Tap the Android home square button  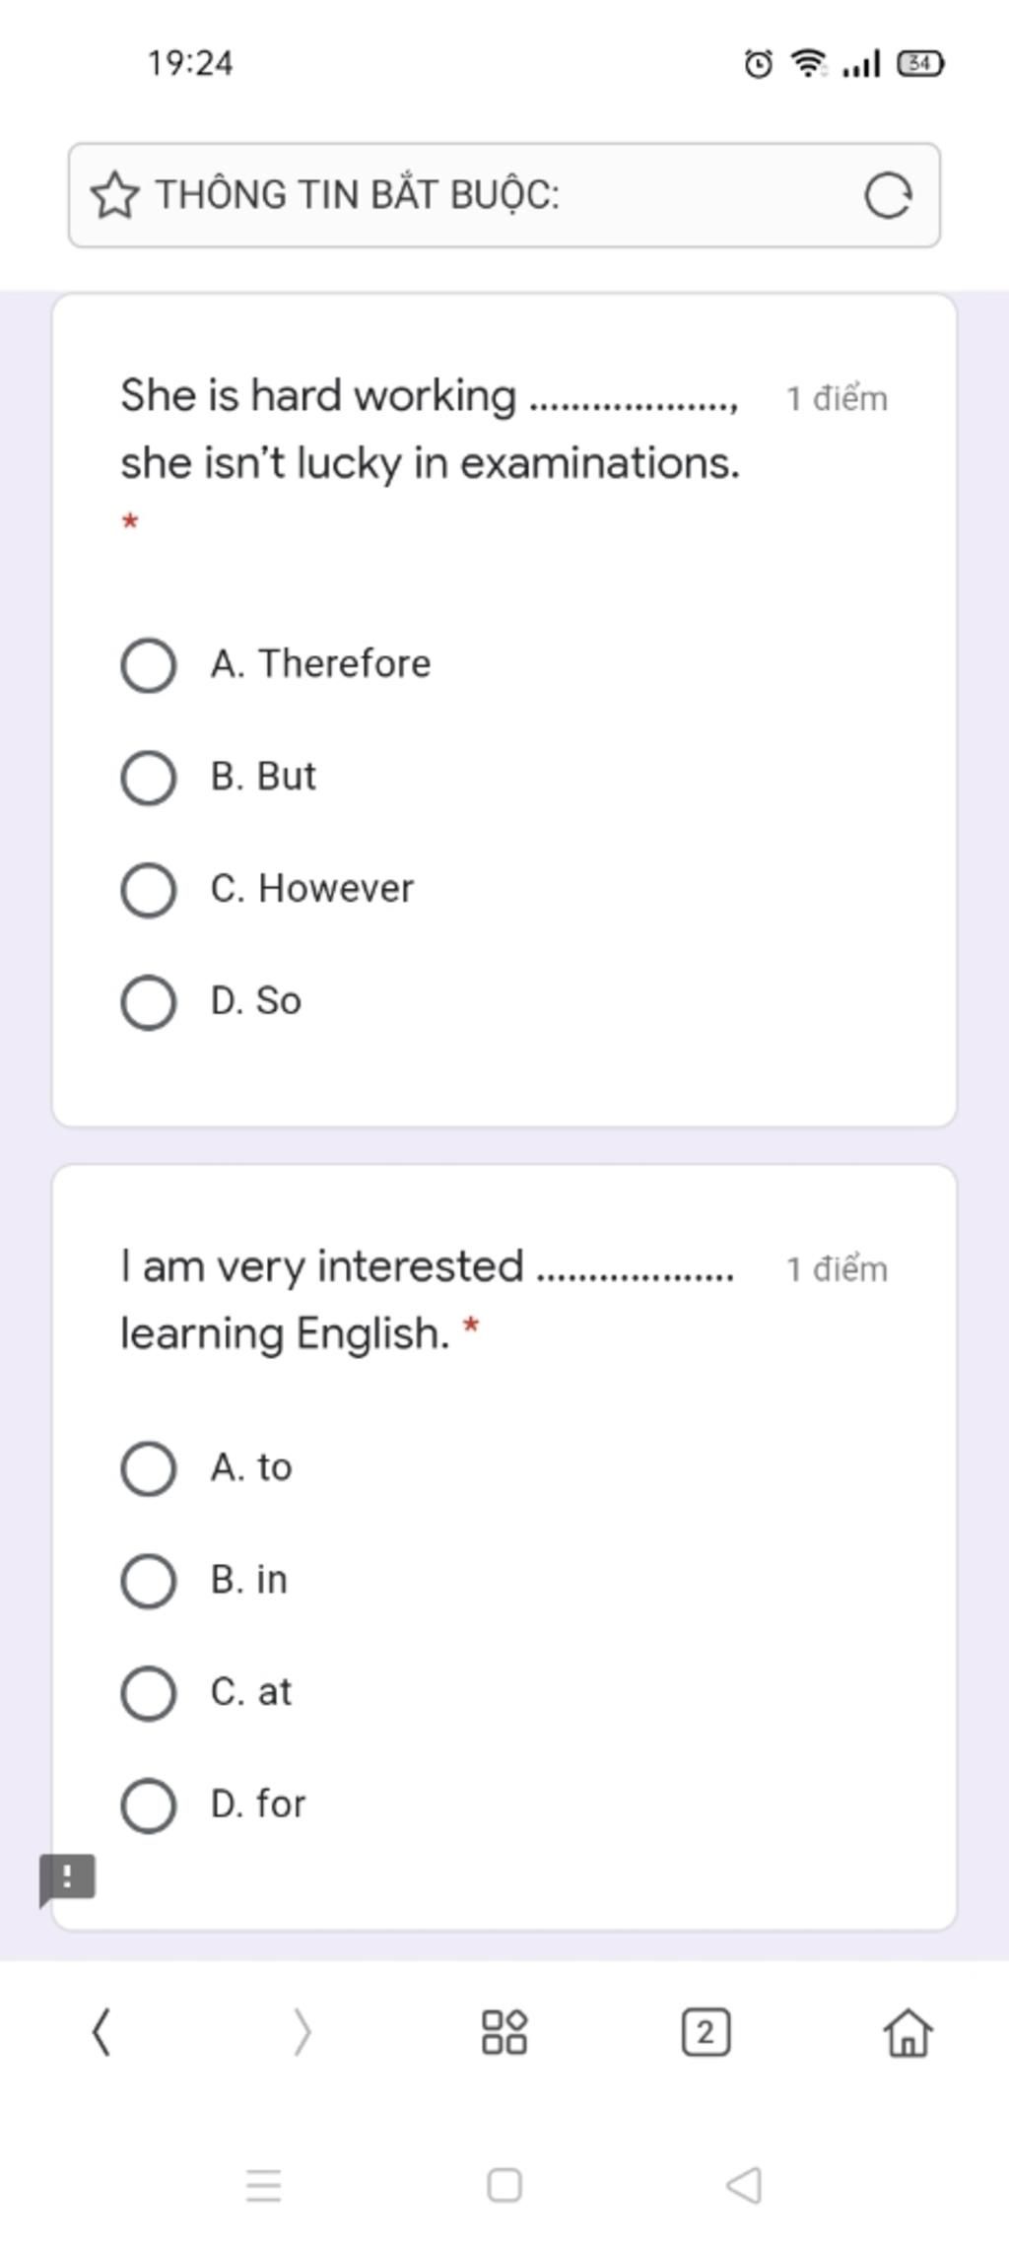504,2185
